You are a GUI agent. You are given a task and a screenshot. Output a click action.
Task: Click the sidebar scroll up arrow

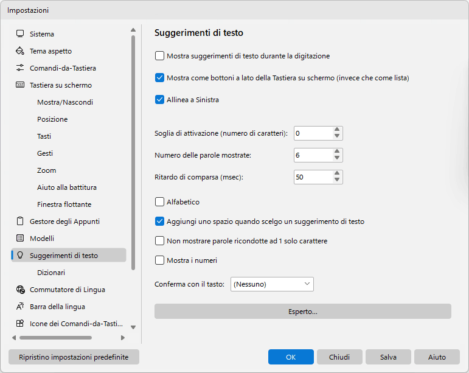click(x=133, y=30)
